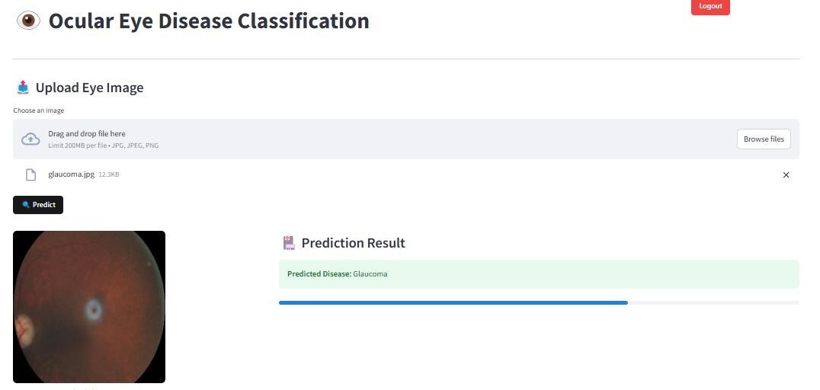Click the Upload Eye Image heading
820x390 pixels.
pyautogui.click(x=89, y=88)
